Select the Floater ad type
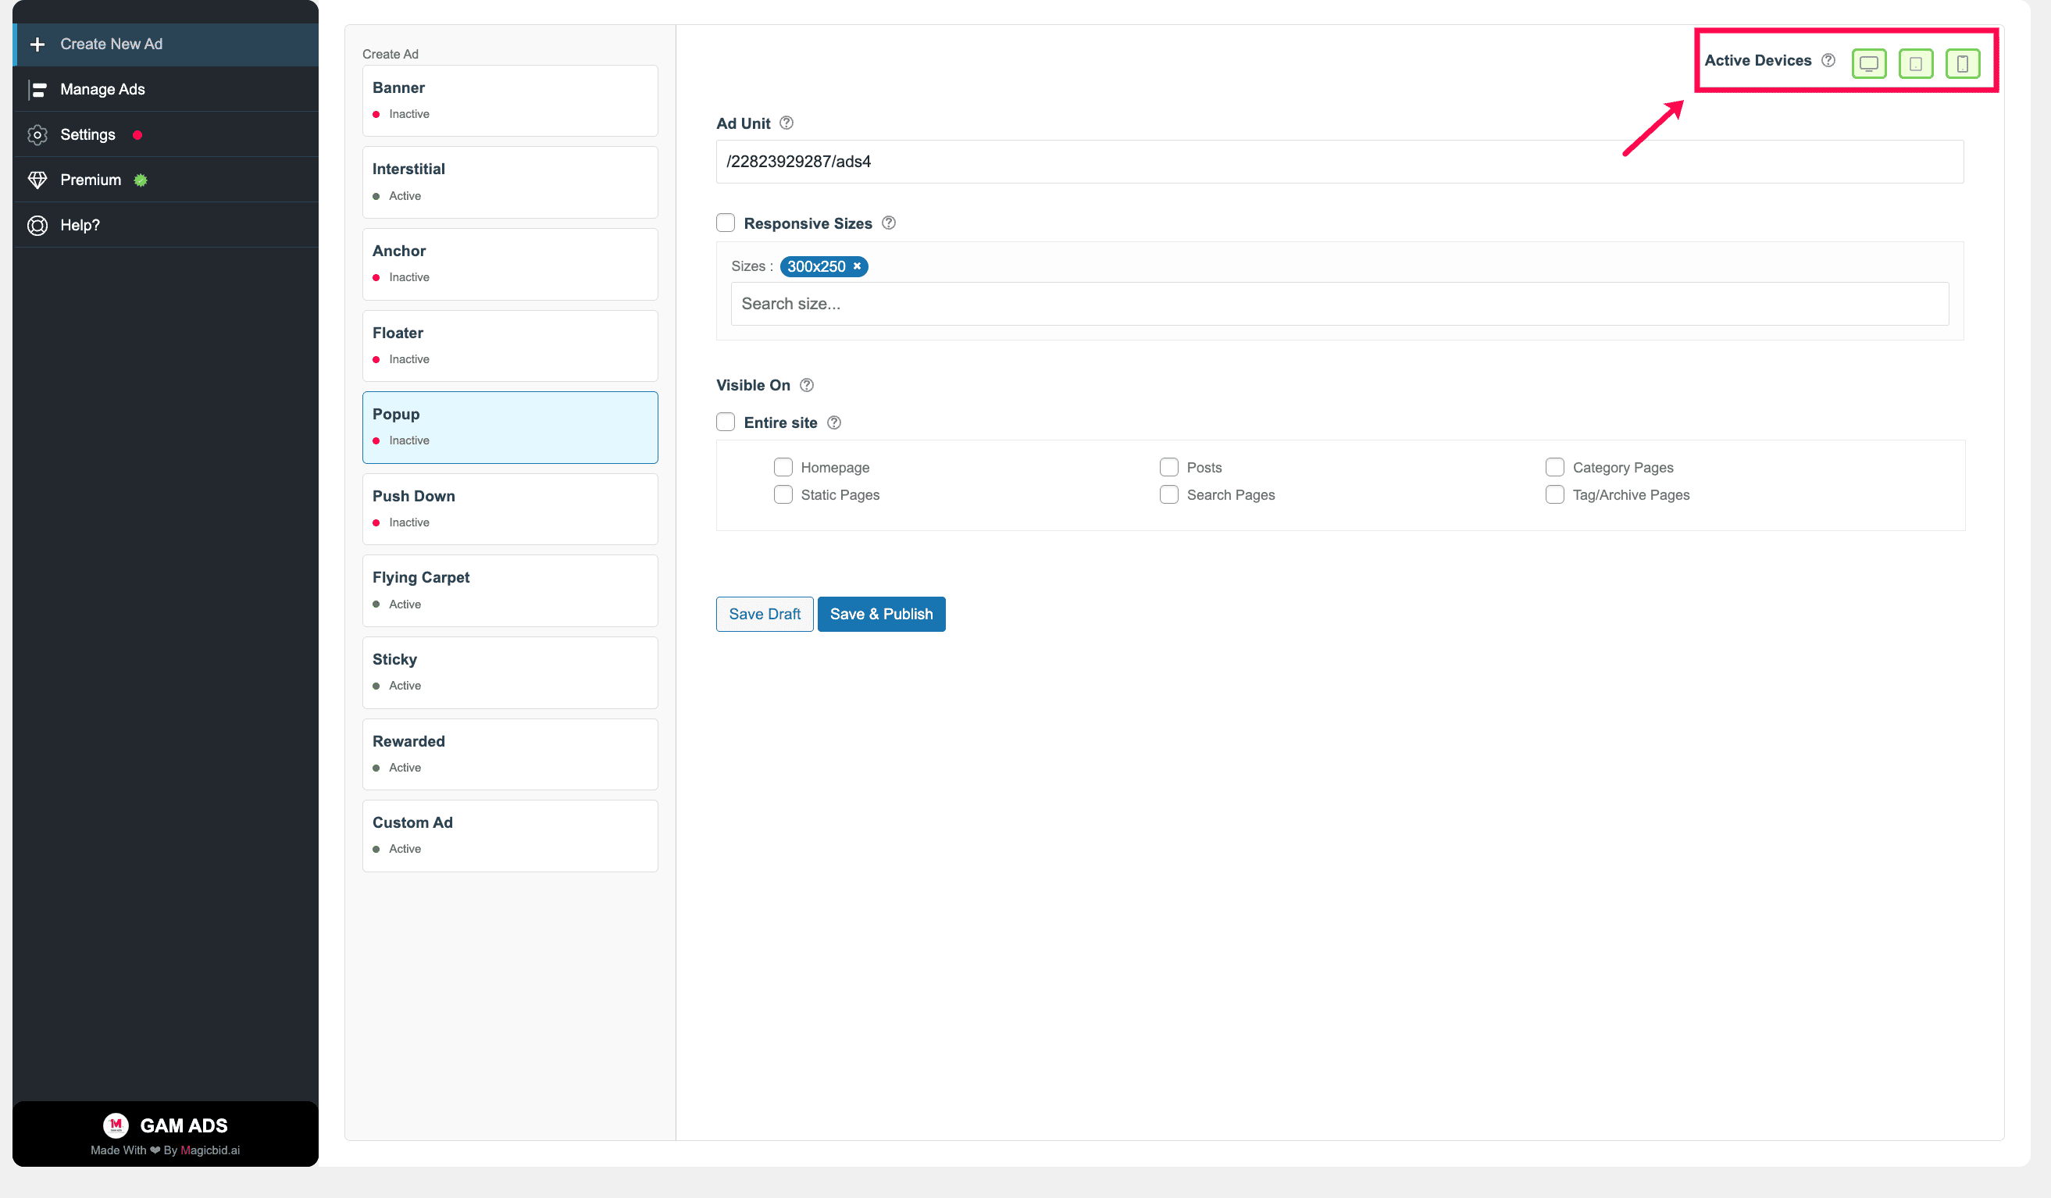2051x1198 pixels. click(510, 346)
